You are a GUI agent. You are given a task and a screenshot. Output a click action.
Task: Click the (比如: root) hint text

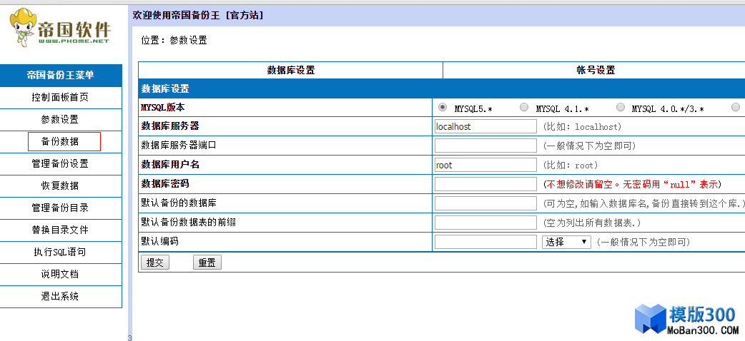pyautogui.click(x=570, y=166)
